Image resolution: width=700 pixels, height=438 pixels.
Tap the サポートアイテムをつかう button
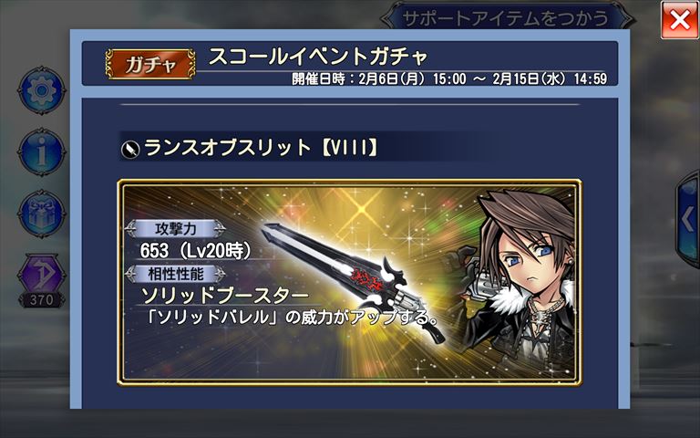[x=505, y=19]
